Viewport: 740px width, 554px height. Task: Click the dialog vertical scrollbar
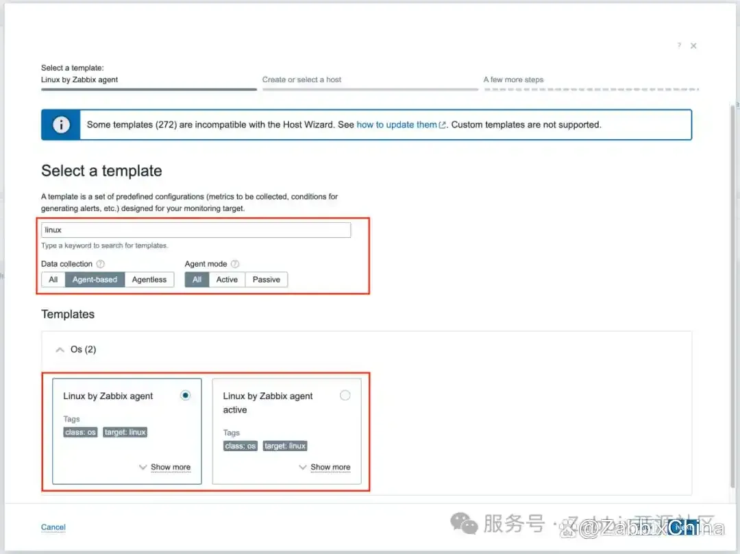click(733, 297)
